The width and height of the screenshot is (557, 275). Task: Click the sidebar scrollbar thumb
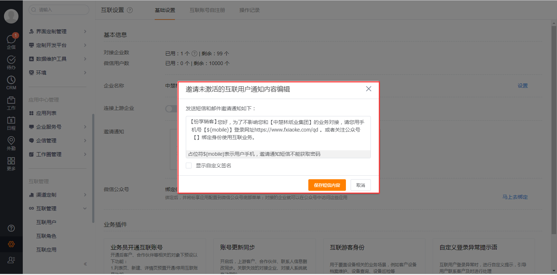point(93,168)
